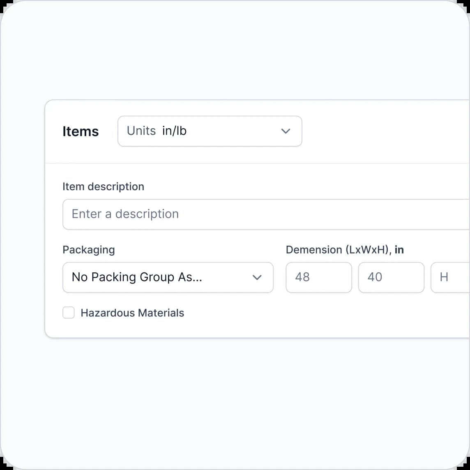
Task: Enable the Hazardous Materials checkbox
Action: [x=68, y=313]
